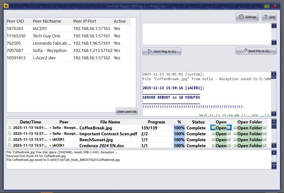Open the received CoffeeBreak.jpg file
This screenshot has height=193, width=284.
point(220,128)
